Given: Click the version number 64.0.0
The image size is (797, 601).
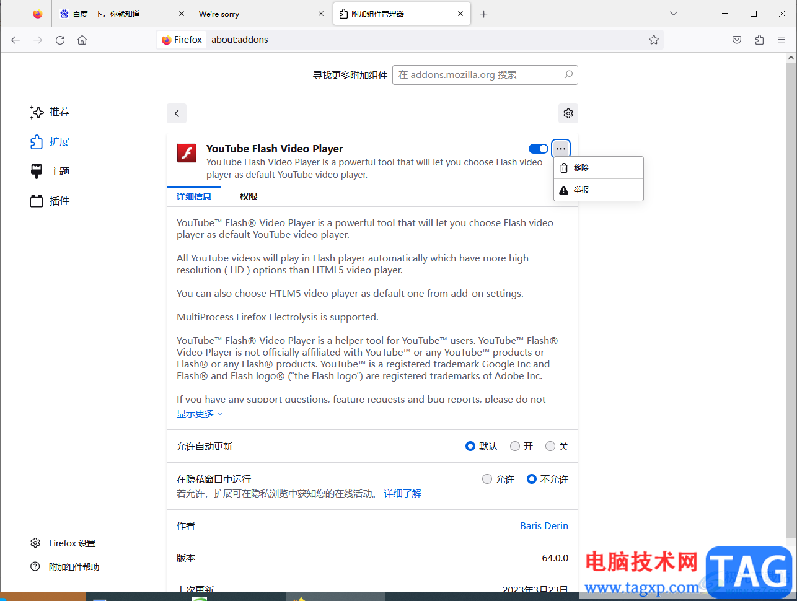Looking at the screenshot, I should tap(555, 558).
